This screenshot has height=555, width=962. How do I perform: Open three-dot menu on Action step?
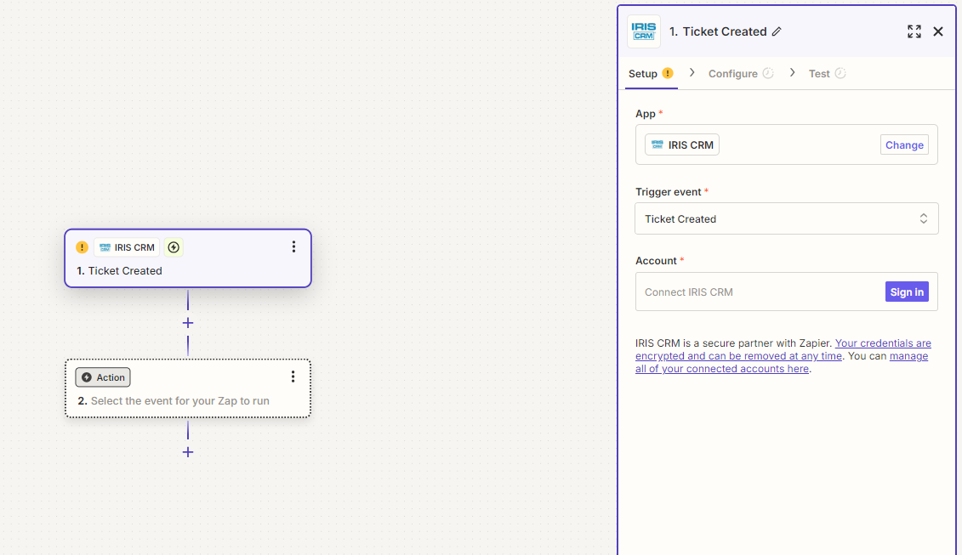(293, 377)
